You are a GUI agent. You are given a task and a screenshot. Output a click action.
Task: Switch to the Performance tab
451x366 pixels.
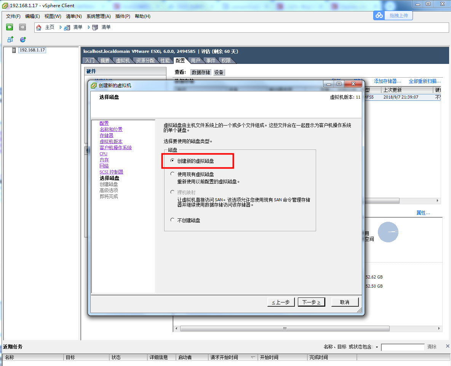[x=165, y=60]
